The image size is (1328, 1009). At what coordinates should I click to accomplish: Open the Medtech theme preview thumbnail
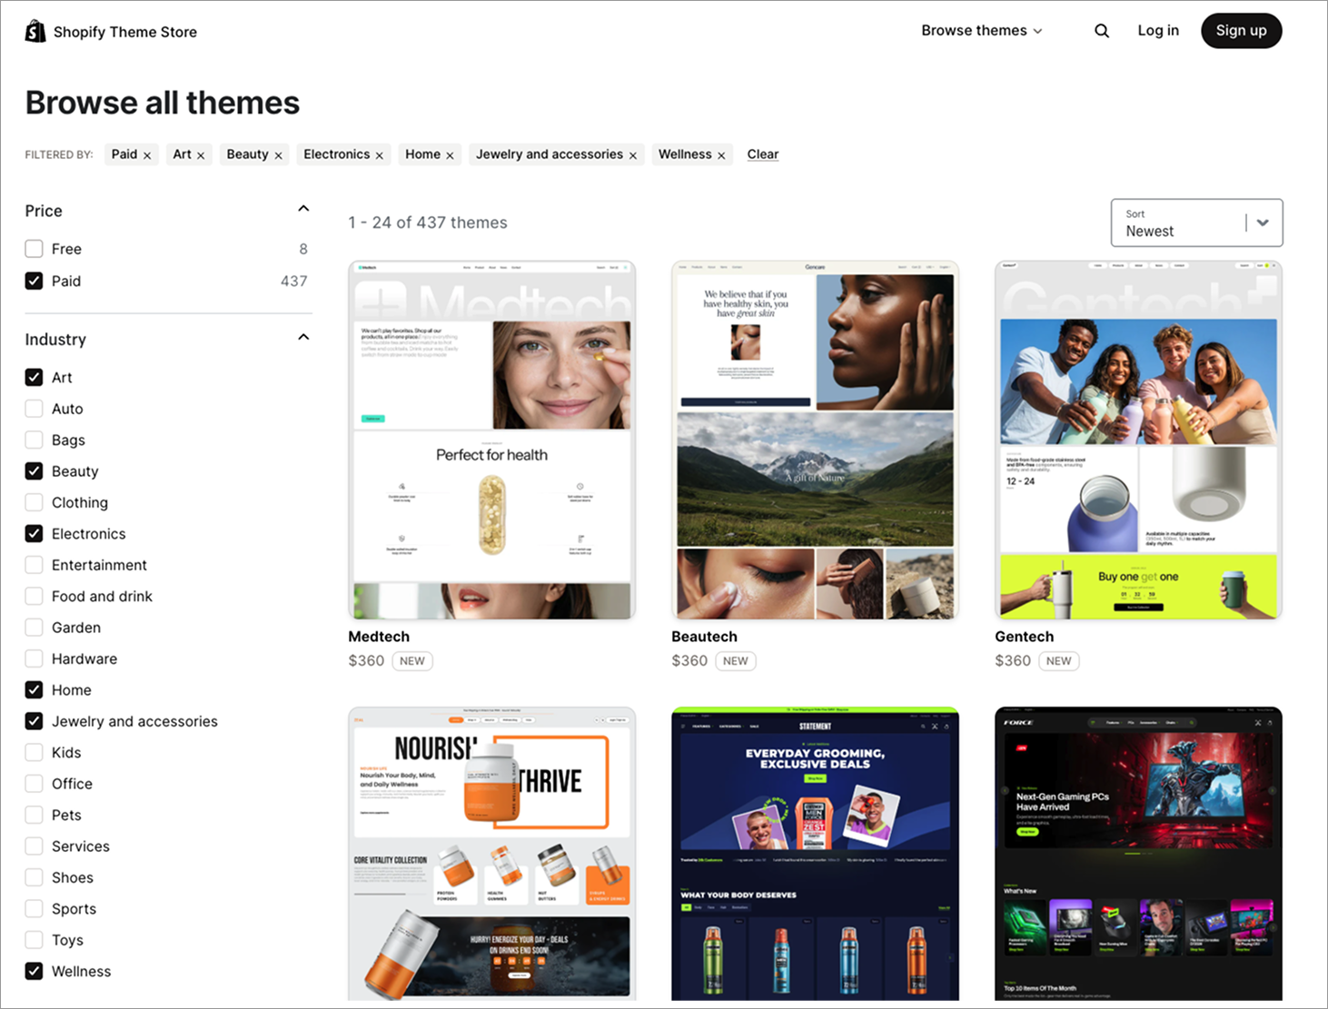point(491,440)
